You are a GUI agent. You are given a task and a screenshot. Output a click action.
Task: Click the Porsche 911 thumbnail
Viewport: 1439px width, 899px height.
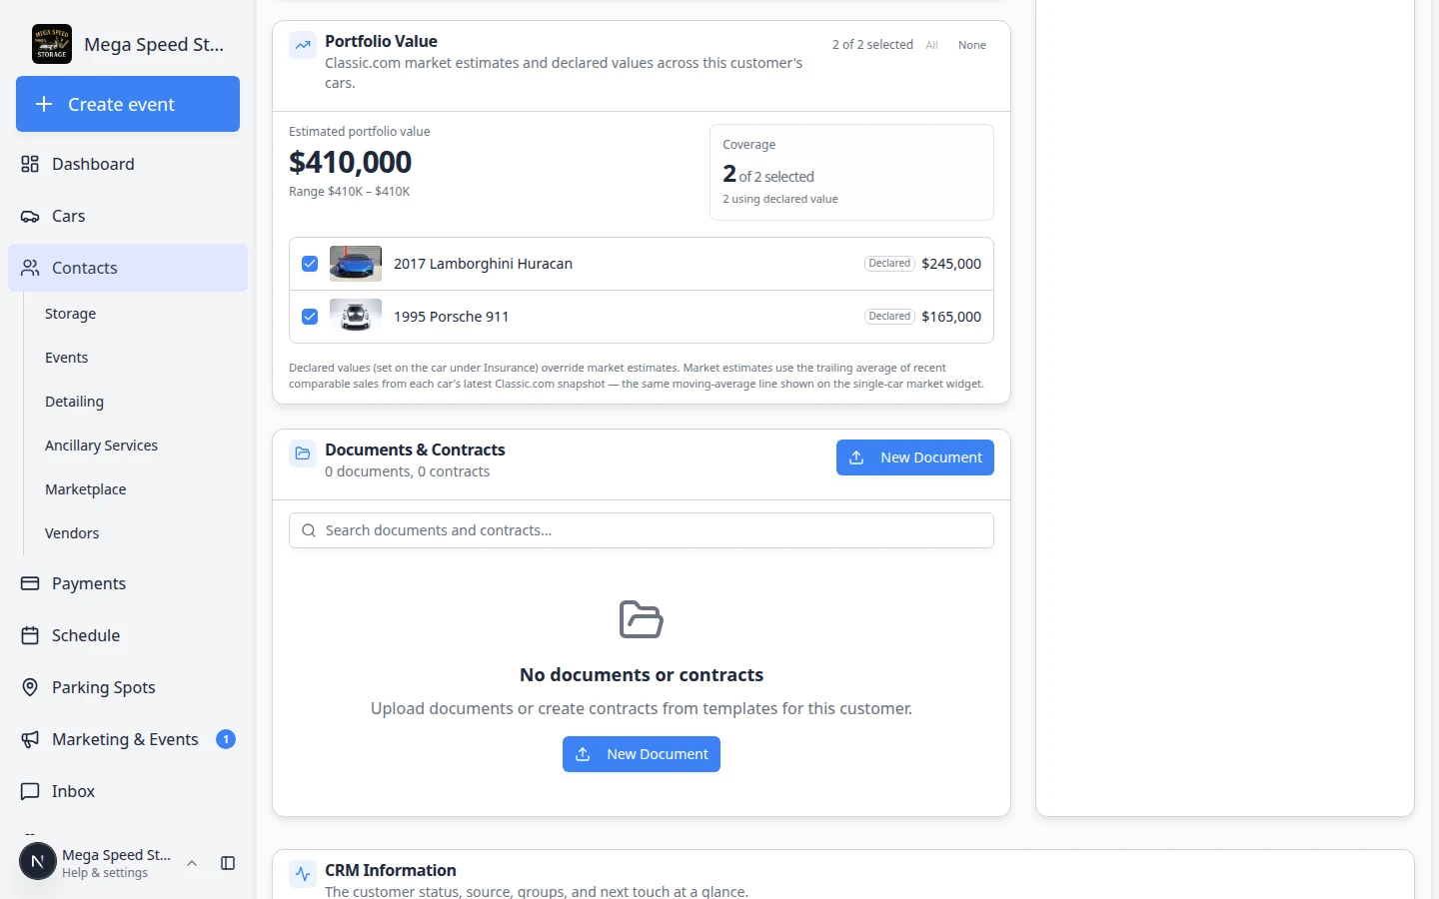(x=356, y=317)
